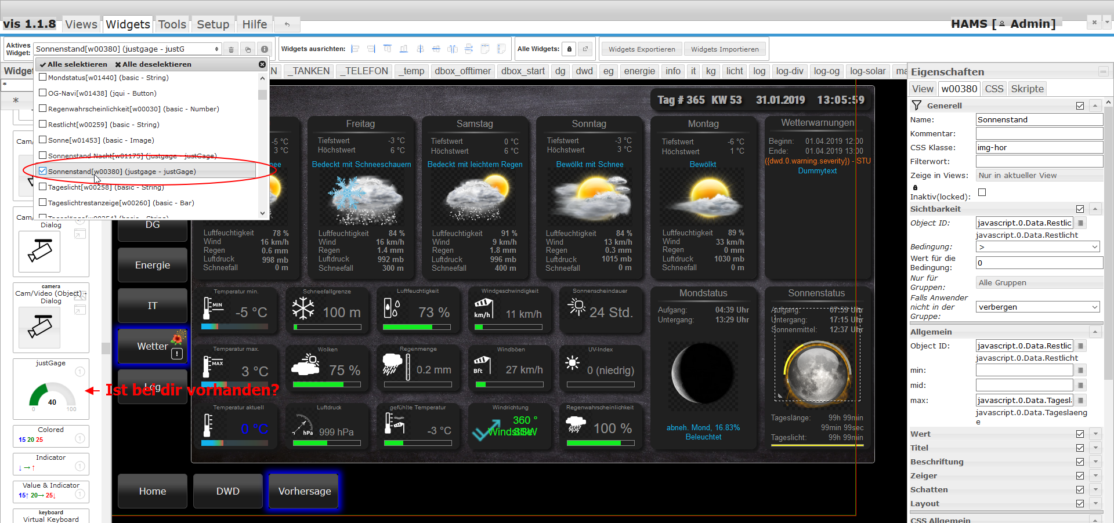
Task: Distribute widgets with equal vertical spacing
Action: 469,49
